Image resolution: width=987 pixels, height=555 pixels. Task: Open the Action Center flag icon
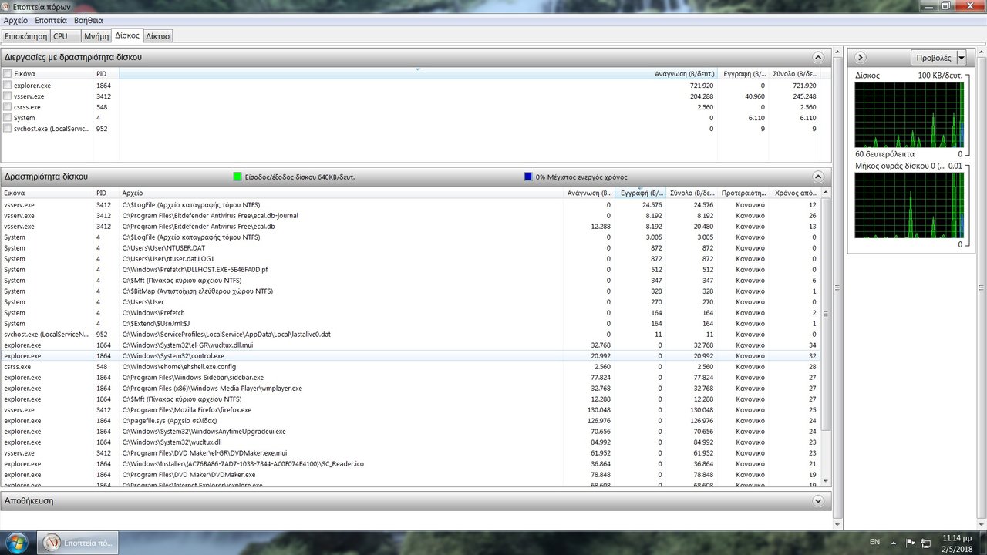tap(910, 542)
